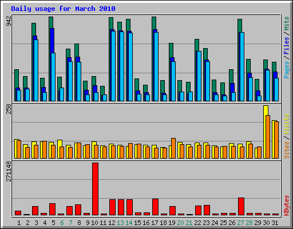Click green weekend day 27 label

[x=240, y=223]
